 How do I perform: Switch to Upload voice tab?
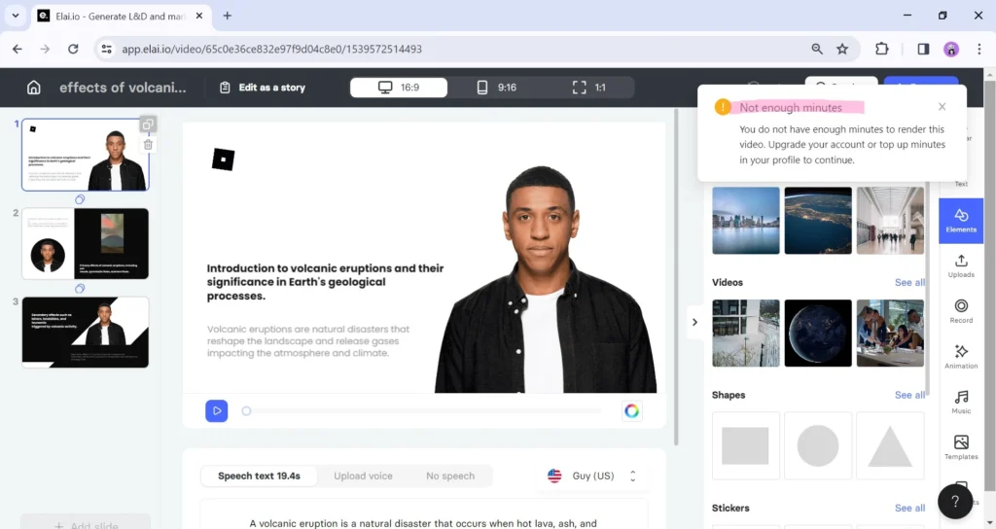click(364, 476)
